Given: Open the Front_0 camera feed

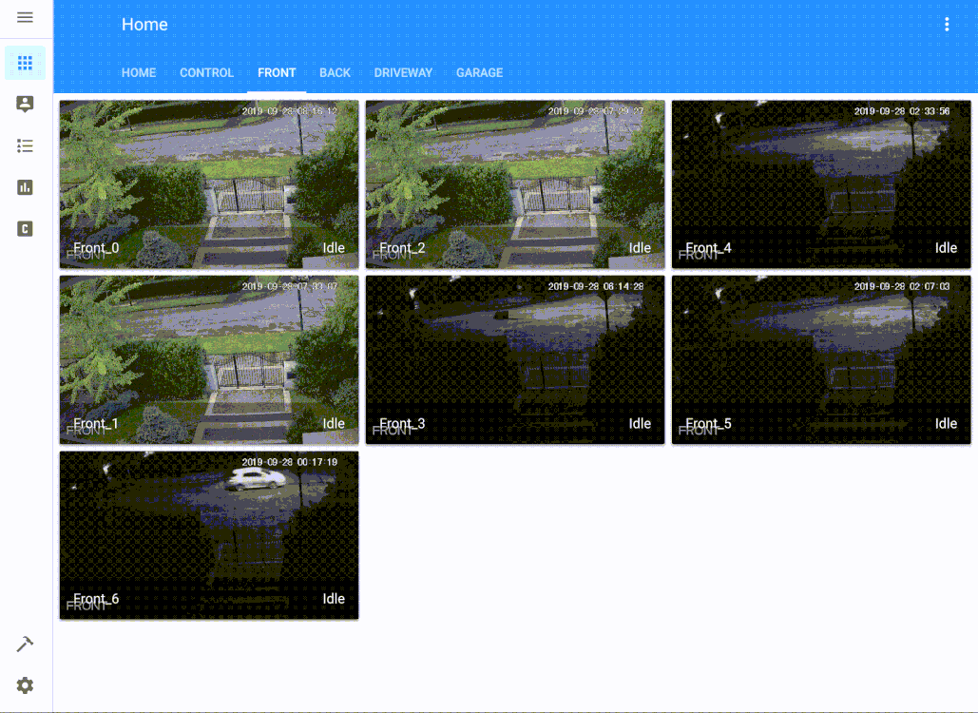Looking at the screenshot, I should pos(208,183).
